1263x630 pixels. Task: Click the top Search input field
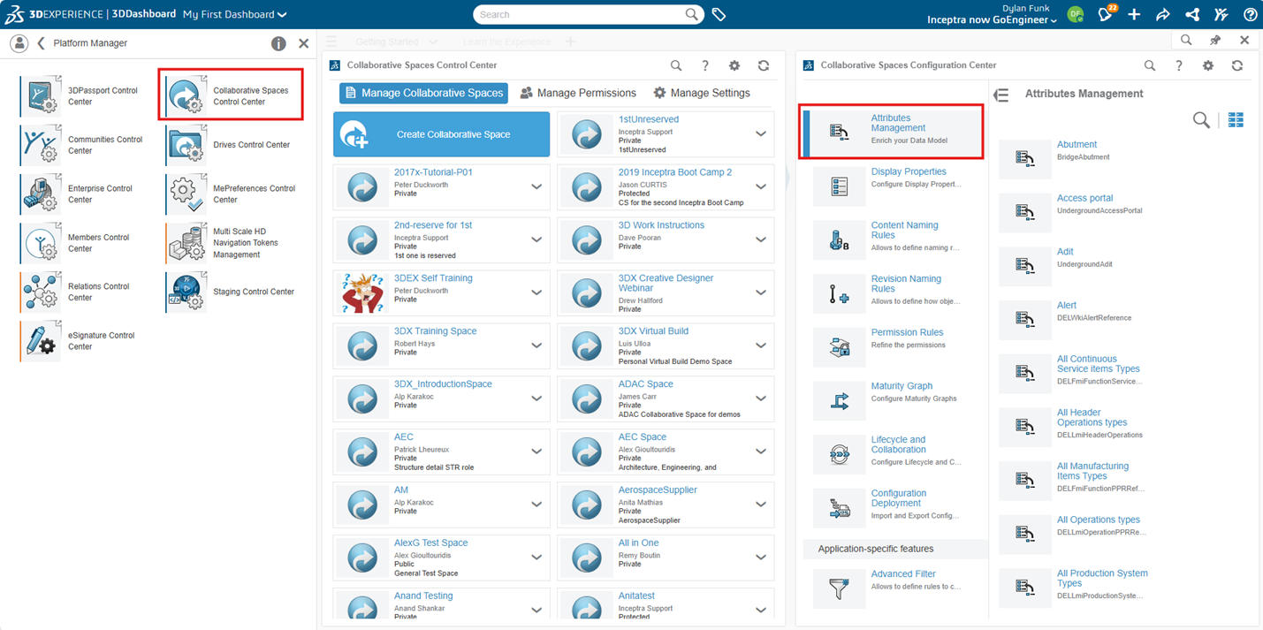[x=582, y=14]
